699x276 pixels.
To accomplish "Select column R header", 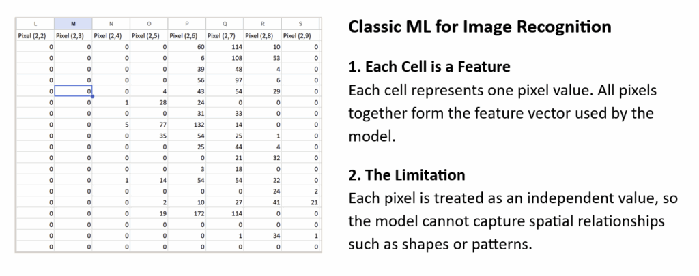I will [x=262, y=24].
